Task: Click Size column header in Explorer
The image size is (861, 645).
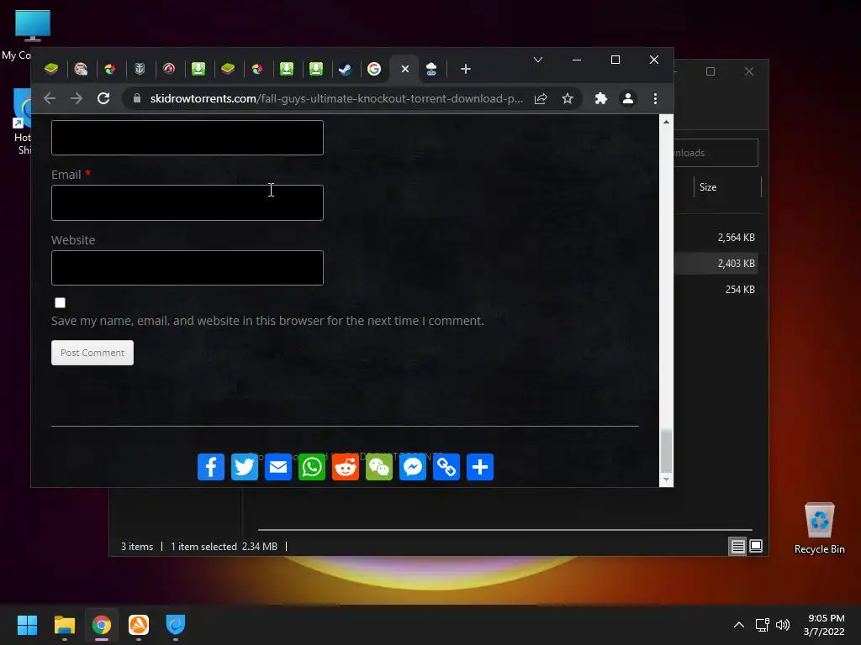Action: click(x=727, y=187)
